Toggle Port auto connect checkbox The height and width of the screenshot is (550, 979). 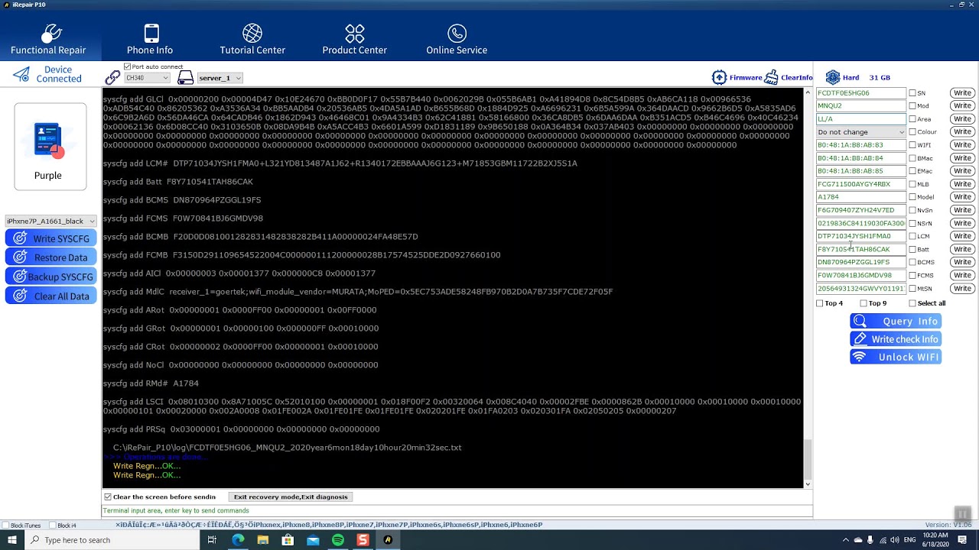pyautogui.click(x=128, y=67)
